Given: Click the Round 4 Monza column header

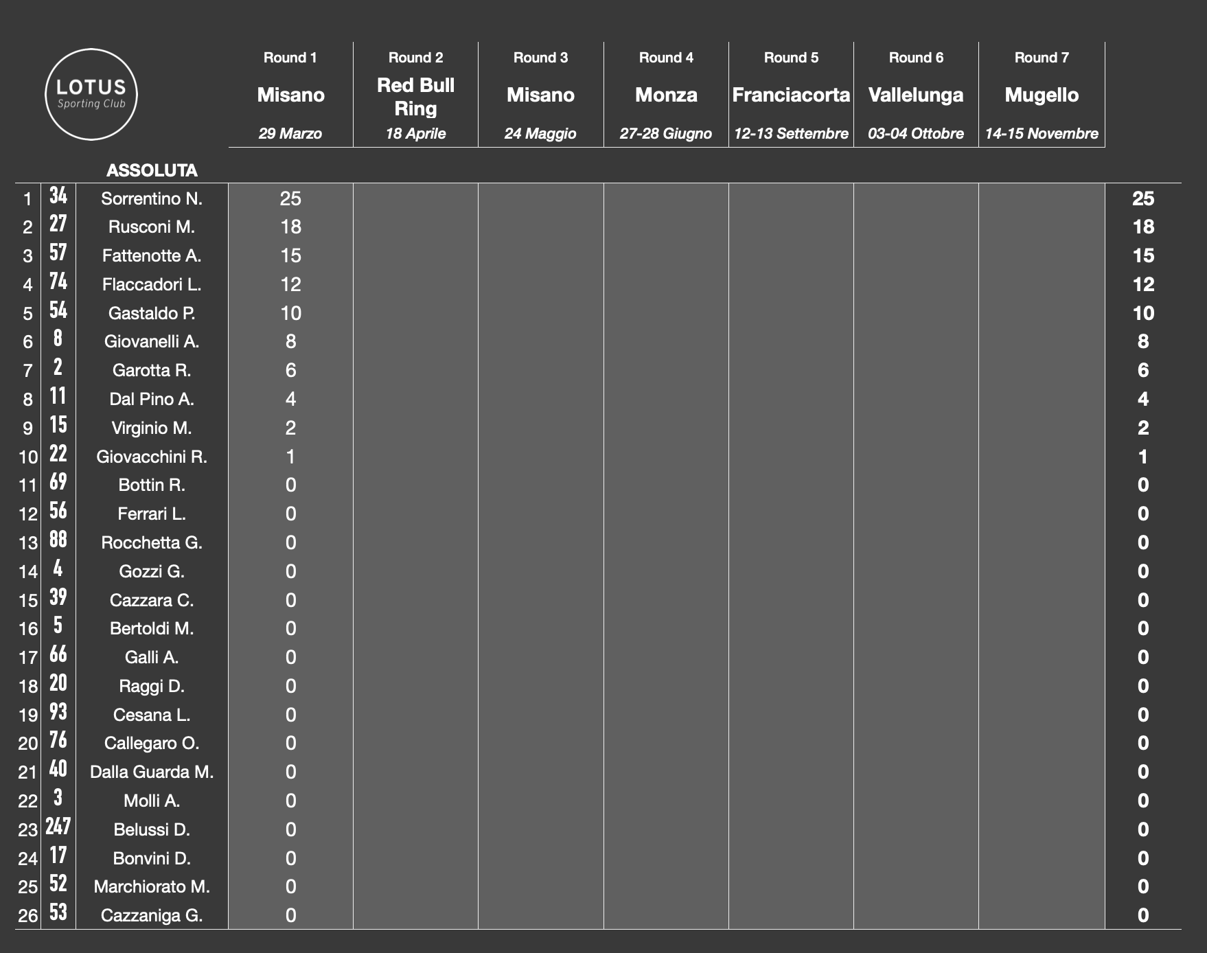Looking at the screenshot, I should point(666,94).
